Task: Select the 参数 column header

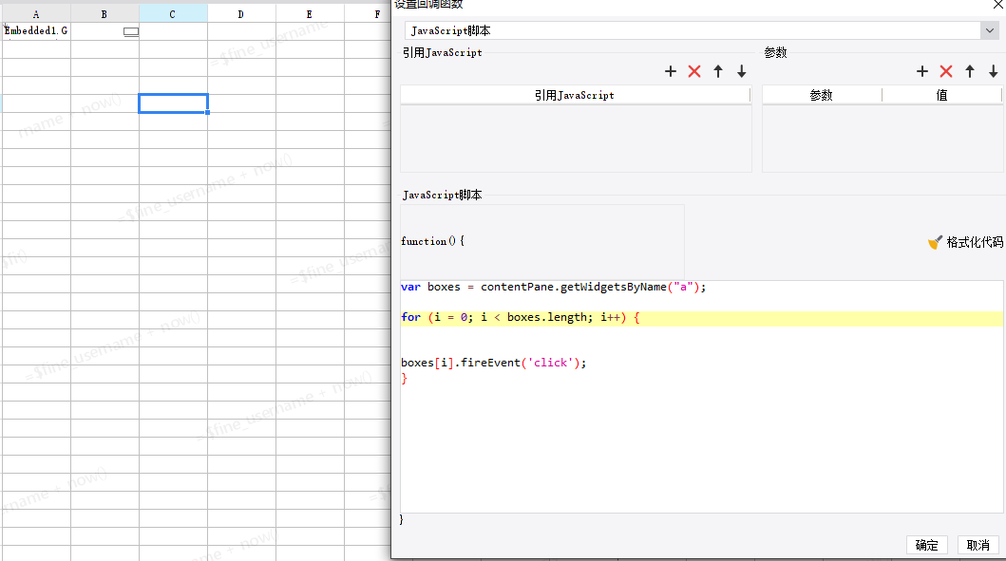Action: [822, 95]
